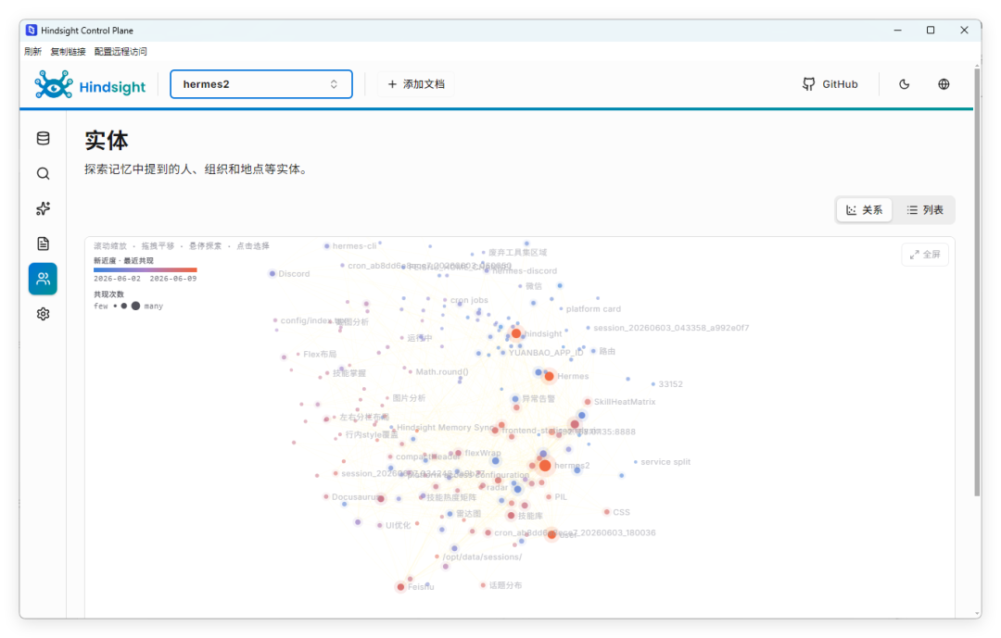Click the recency gradient legend bar
1001x638 pixels.
[145, 269]
